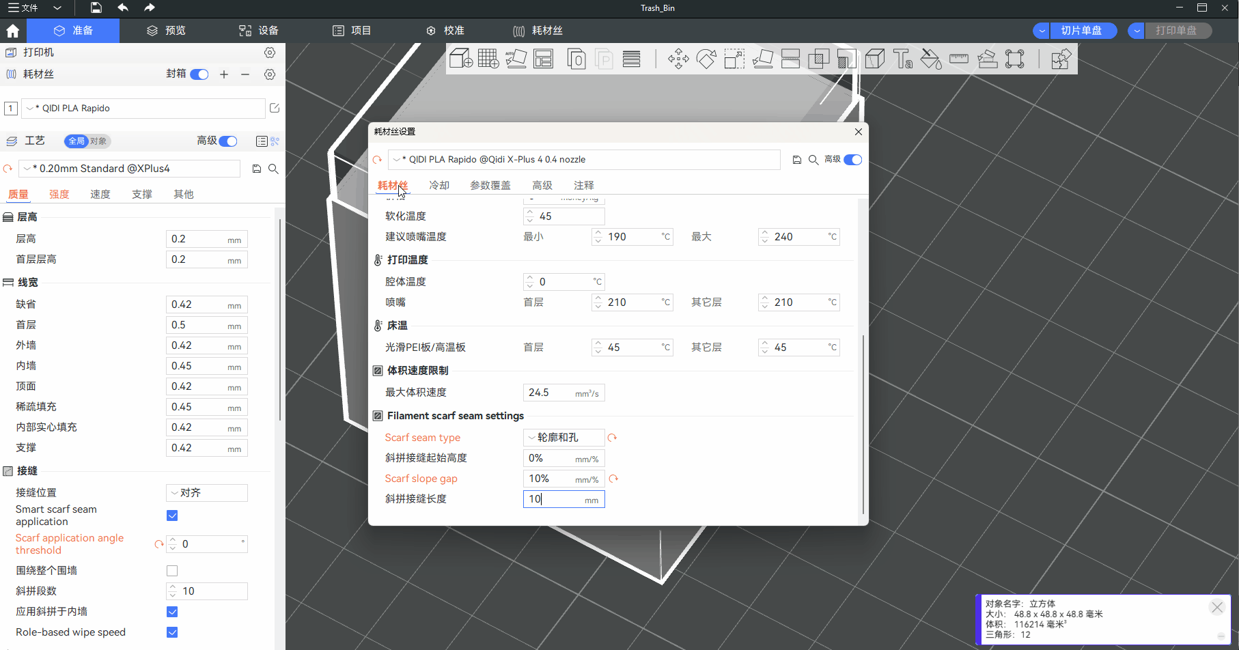Enable the 围绕整个围墙 checkbox

[172, 571]
